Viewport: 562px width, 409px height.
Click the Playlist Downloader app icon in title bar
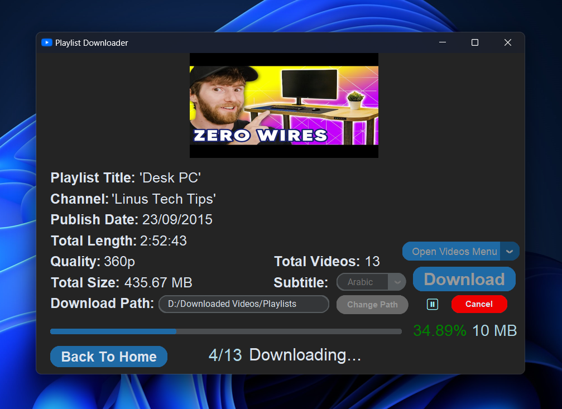coord(47,42)
